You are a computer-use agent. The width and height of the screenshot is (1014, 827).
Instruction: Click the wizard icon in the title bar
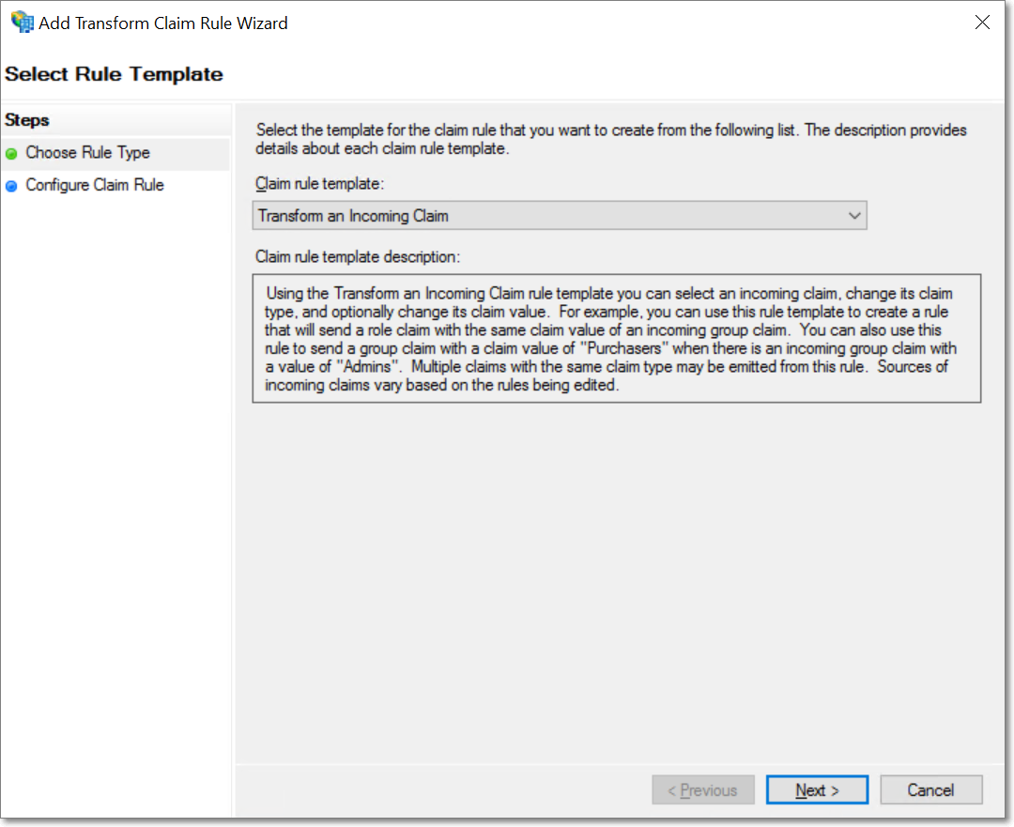pos(21,22)
